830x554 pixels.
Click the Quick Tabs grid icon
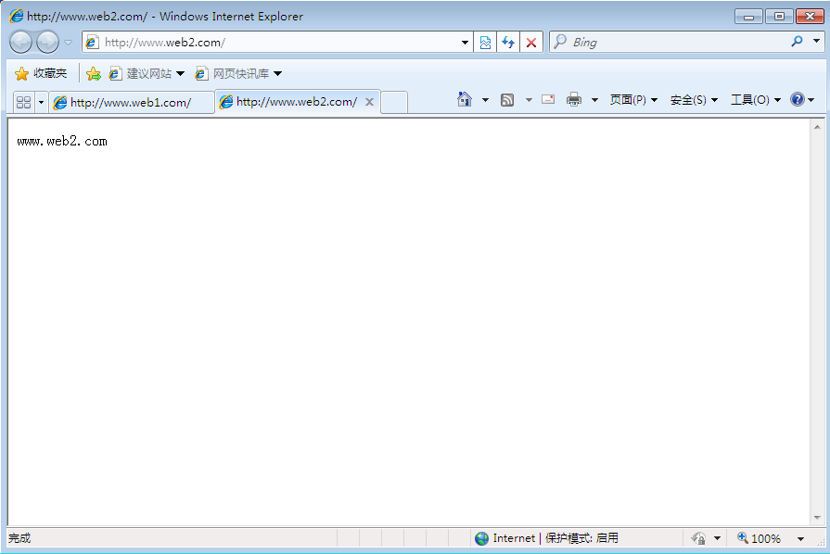click(24, 102)
